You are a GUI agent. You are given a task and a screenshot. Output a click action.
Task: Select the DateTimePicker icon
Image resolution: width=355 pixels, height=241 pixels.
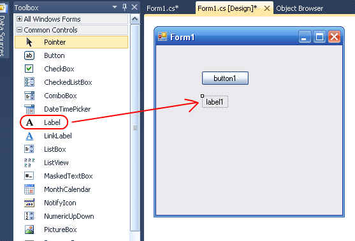[x=29, y=109]
